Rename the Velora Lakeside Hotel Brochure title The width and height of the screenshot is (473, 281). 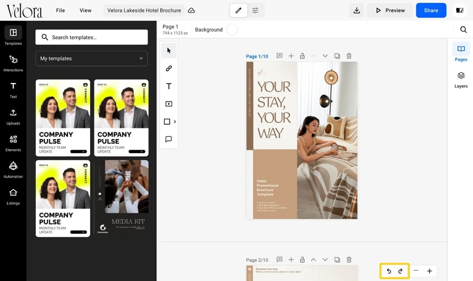144,10
